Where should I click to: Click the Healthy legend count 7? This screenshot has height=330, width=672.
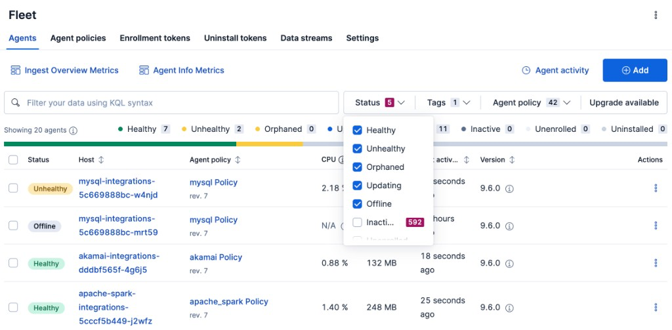click(x=166, y=129)
